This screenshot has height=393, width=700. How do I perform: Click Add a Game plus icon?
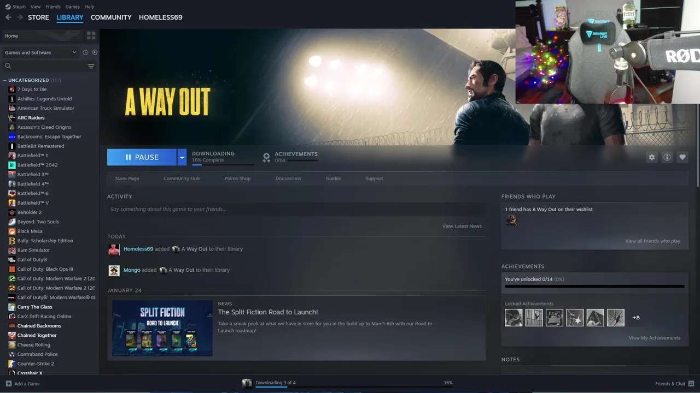pyautogui.click(x=8, y=384)
